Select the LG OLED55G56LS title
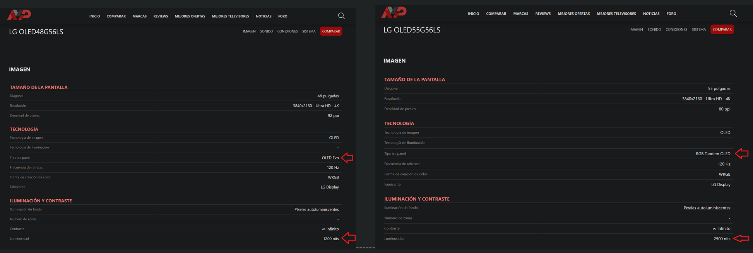This screenshot has width=753, height=253. pyautogui.click(x=412, y=30)
